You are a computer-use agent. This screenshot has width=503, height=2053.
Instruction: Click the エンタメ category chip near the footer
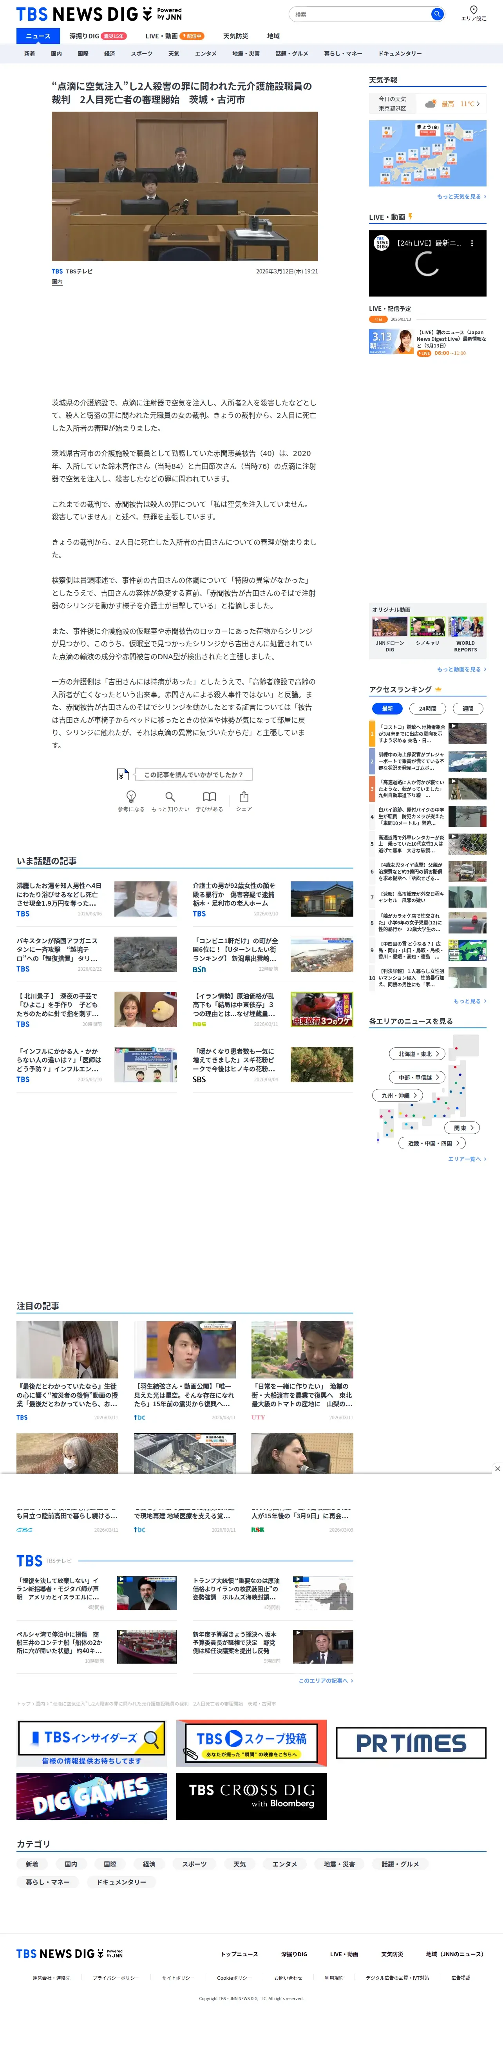pos(284,1864)
